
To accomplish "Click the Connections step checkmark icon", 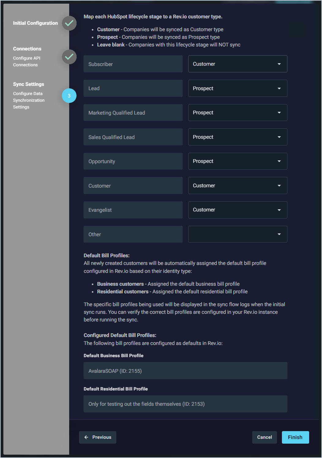I will click(x=69, y=57).
